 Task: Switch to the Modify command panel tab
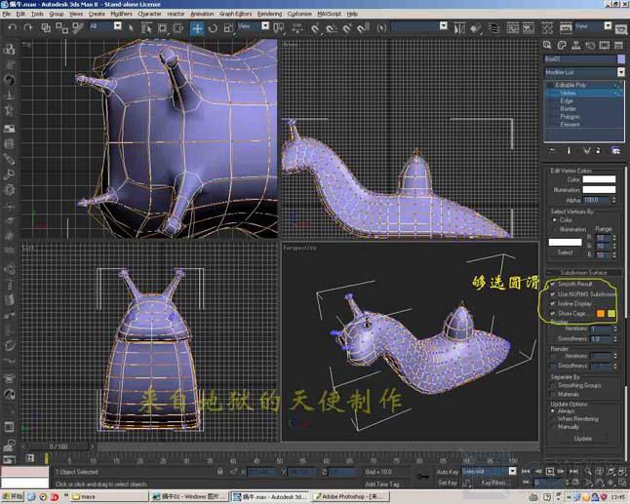562,45
